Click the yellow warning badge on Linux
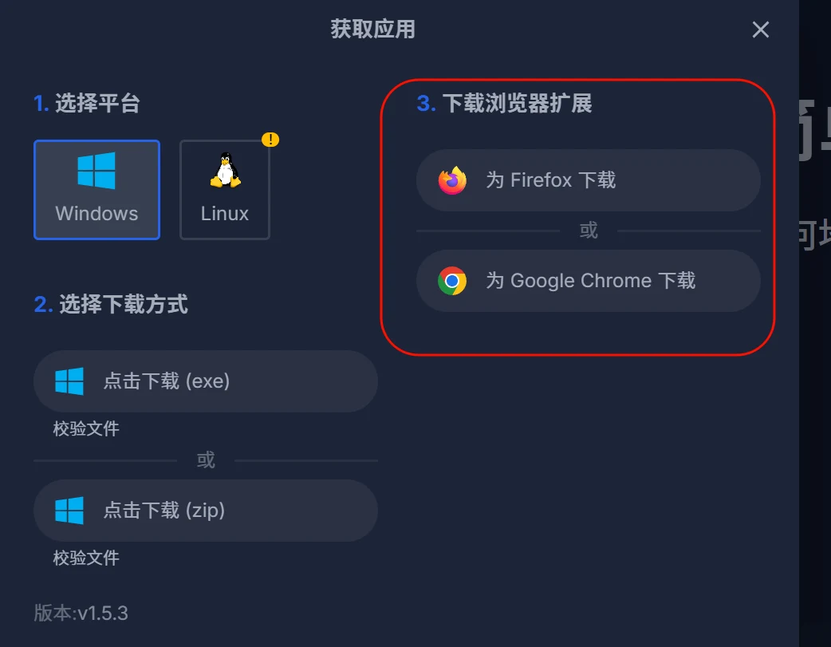The height and width of the screenshot is (647, 831). [270, 140]
